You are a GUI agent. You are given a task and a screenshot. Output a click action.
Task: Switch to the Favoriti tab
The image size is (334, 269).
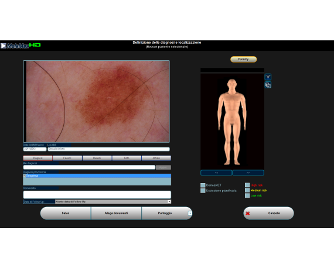tap(67, 158)
